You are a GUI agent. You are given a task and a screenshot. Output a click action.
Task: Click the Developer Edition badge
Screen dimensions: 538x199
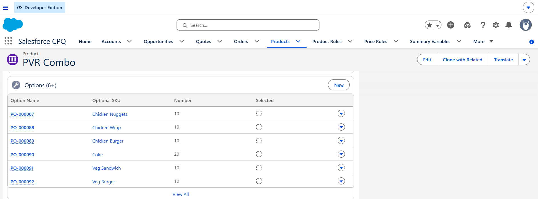(39, 7)
